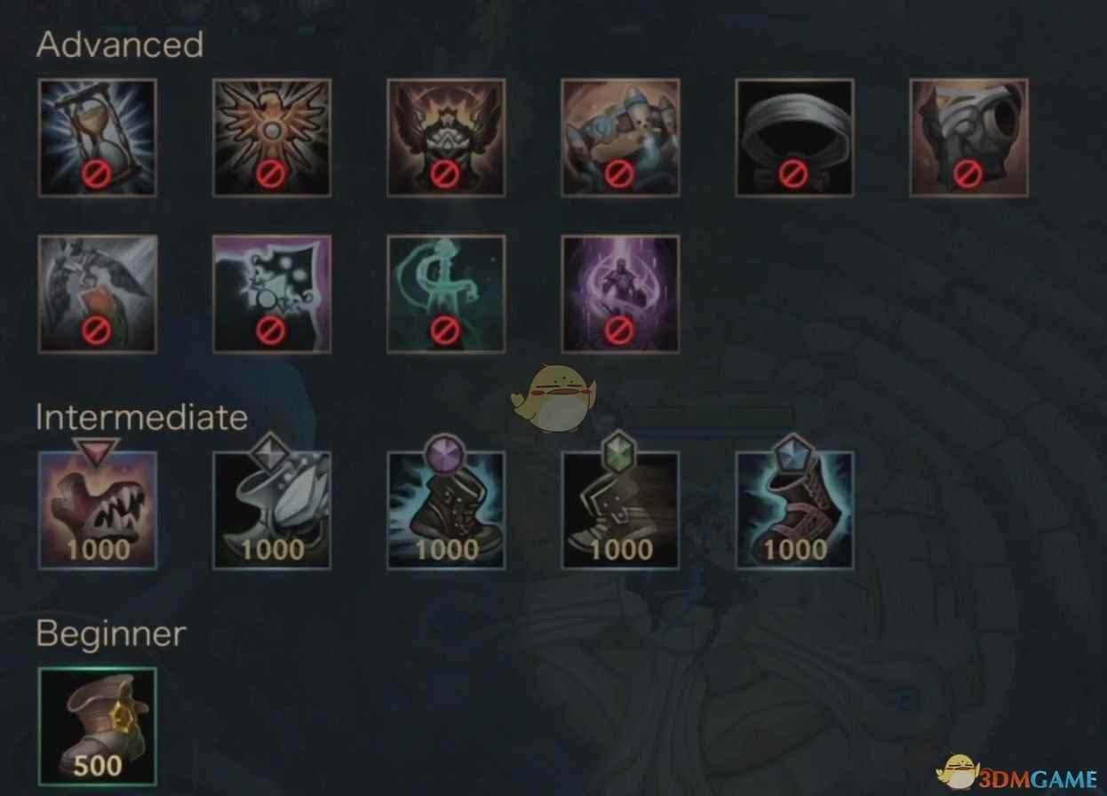Select the purple lightning figure enchant
Screen dimensions: 1107x796
coord(620,294)
